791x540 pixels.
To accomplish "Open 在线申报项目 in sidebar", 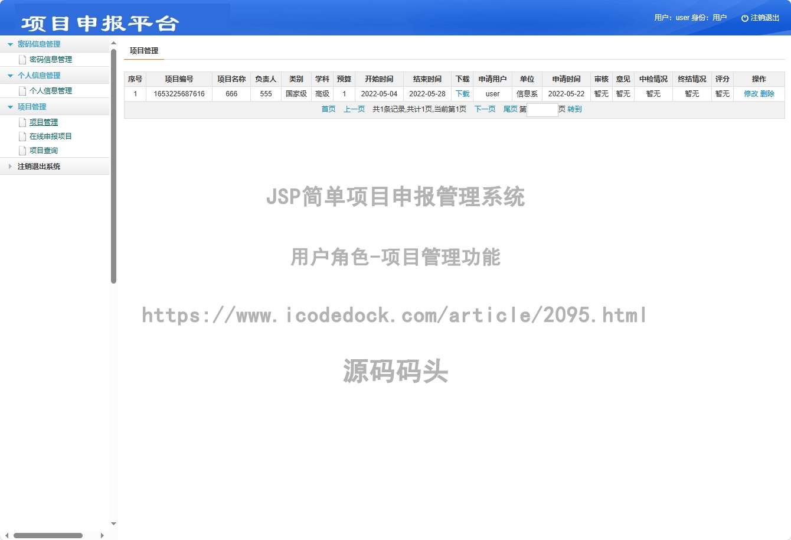I will pos(51,136).
